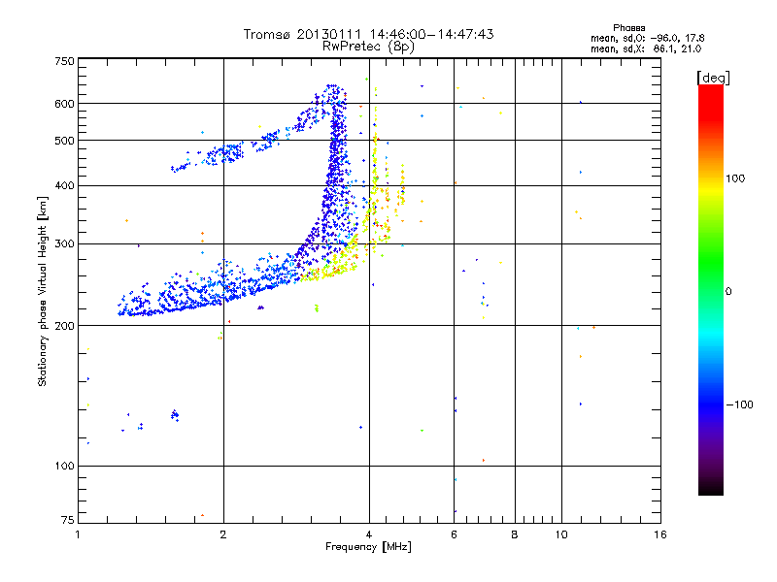Click the y-axis label "Stationary phase Virtual Height [km]"
The height and width of the screenshot is (582, 777).
pos(42,291)
